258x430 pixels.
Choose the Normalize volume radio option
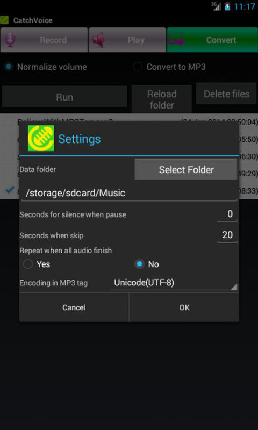pos(45,67)
